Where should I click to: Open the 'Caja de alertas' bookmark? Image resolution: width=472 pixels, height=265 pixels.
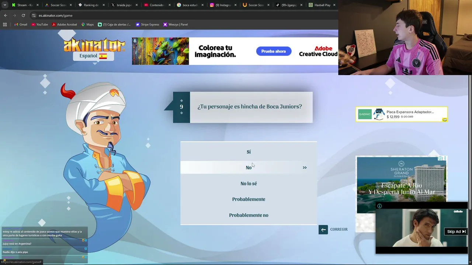click(x=114, y=25)
